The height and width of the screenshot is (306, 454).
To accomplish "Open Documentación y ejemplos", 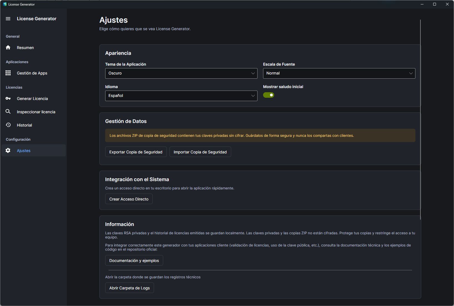I will [x=134, y=260].
